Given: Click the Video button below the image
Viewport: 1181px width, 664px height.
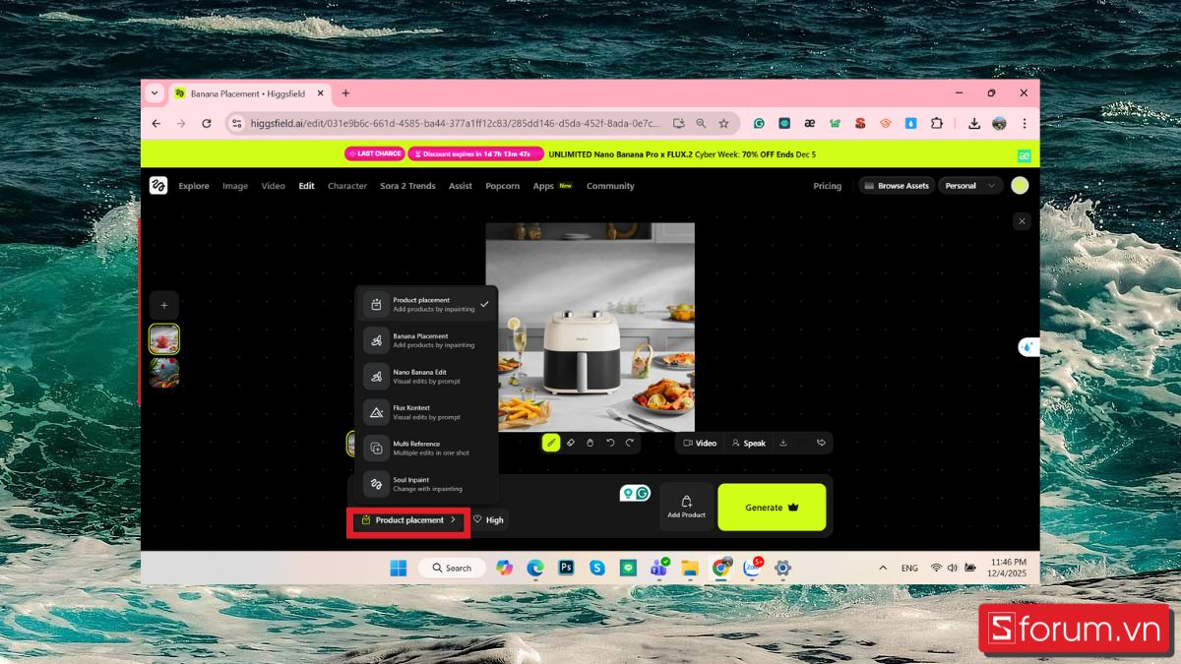Looking at the screenshot, I should (700, 443).
